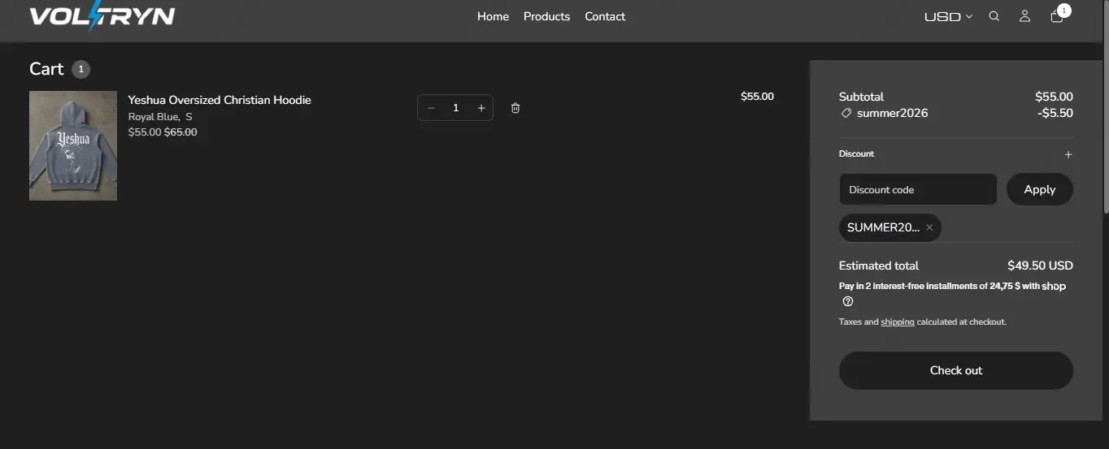
Task: Select the Royal Blue, S variant text
Action: (160, 117)
